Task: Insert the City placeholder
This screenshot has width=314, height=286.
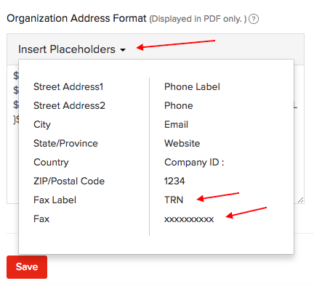Action: (42, 125)
